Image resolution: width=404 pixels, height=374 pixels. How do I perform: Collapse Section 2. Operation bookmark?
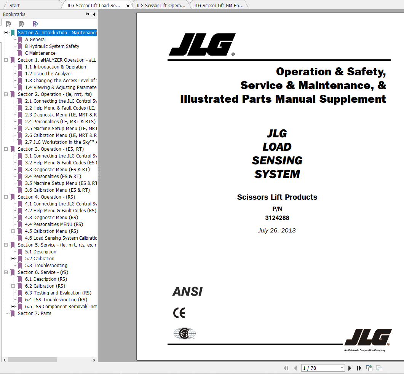(6, 94)
